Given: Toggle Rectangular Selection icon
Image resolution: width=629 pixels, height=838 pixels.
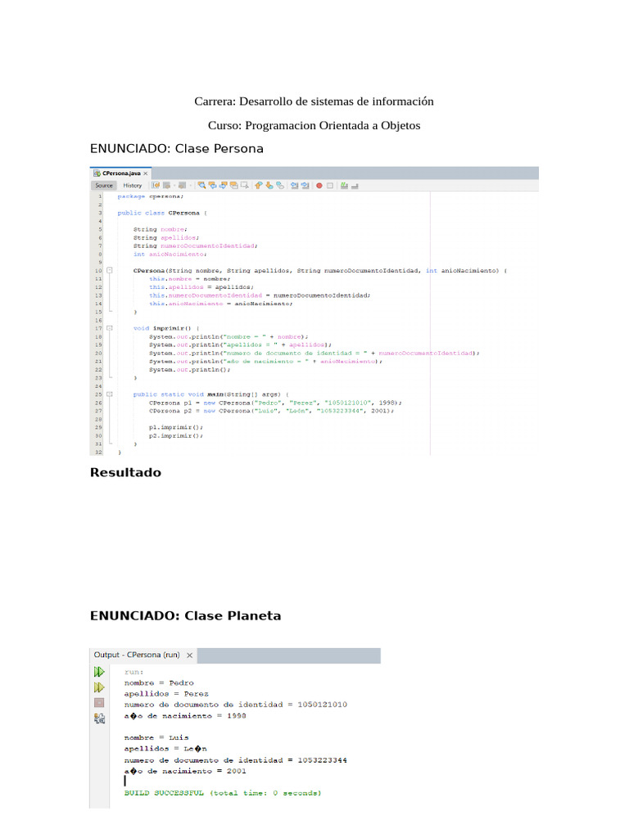Looking at the screenshot, I should (244, 186).
